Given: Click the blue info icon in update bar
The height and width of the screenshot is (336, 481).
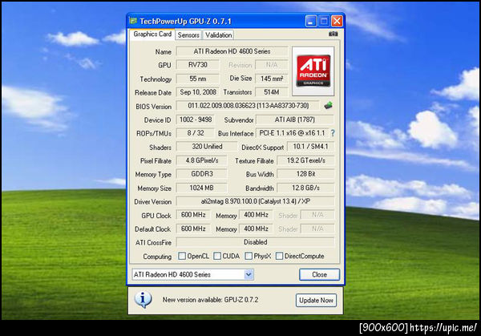Looking at the screenshot, I should tap(143, 299).
